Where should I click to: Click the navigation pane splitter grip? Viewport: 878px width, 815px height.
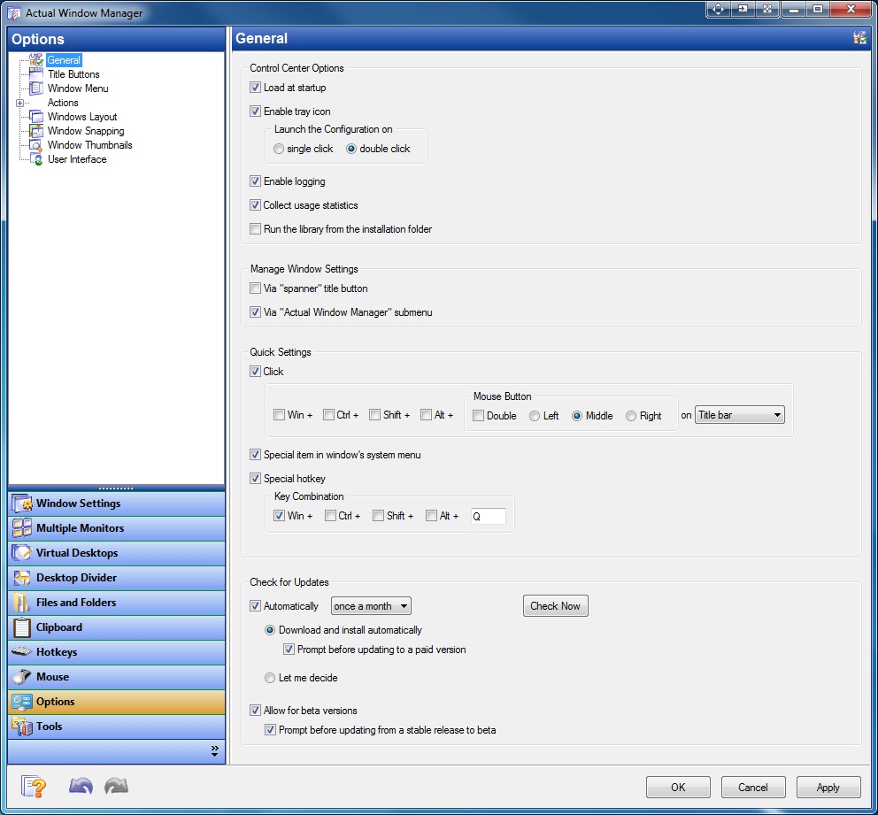pyautogui.click(x=116, y=488)
